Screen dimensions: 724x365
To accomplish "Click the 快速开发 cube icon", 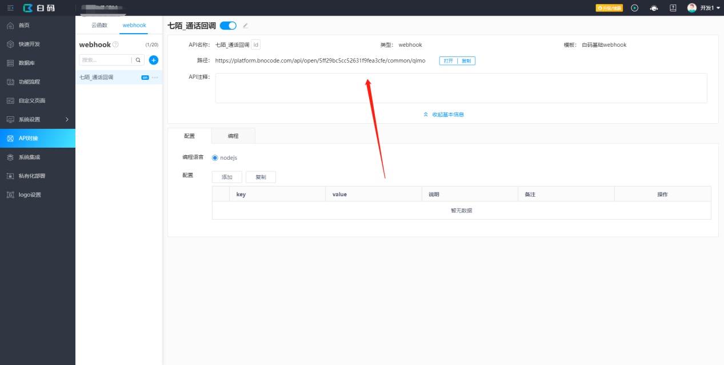I will (x=10, y=44).
